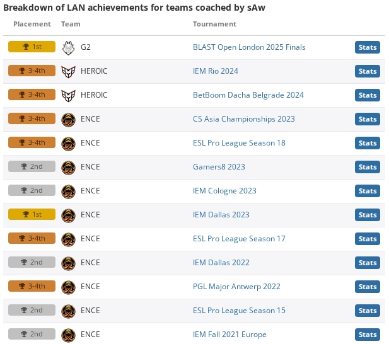The image size is (389, 344).
Task: View Stats for ESL Pro League Season 18
Action: pyautogui.click(x=368, y=143)
